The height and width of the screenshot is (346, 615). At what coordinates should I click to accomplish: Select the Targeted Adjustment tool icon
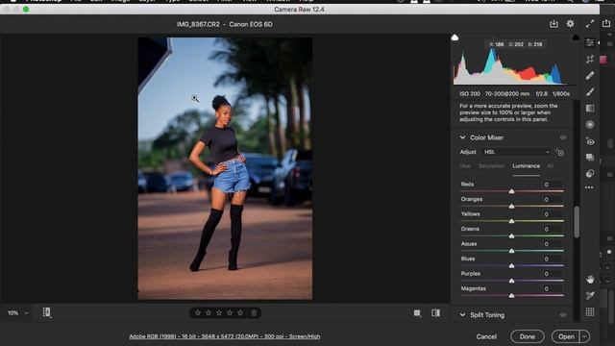point(560,152)
